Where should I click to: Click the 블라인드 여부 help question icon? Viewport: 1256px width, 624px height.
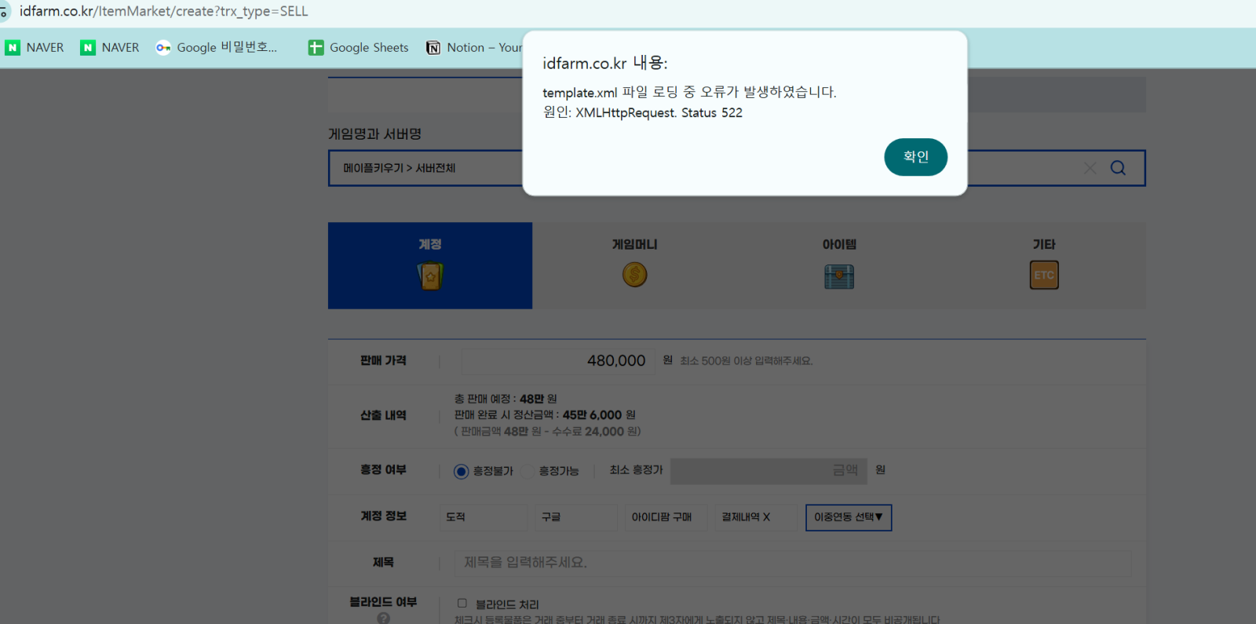coord(383,618)
